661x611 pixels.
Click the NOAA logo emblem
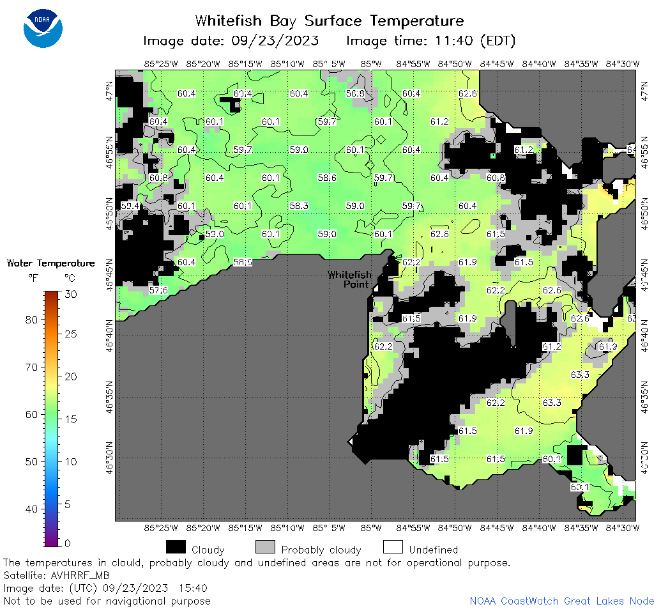[x=43, y=28]
